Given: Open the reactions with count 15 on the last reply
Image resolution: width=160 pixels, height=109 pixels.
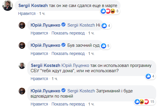Looking at the screenshot, I should click(144, 102).
